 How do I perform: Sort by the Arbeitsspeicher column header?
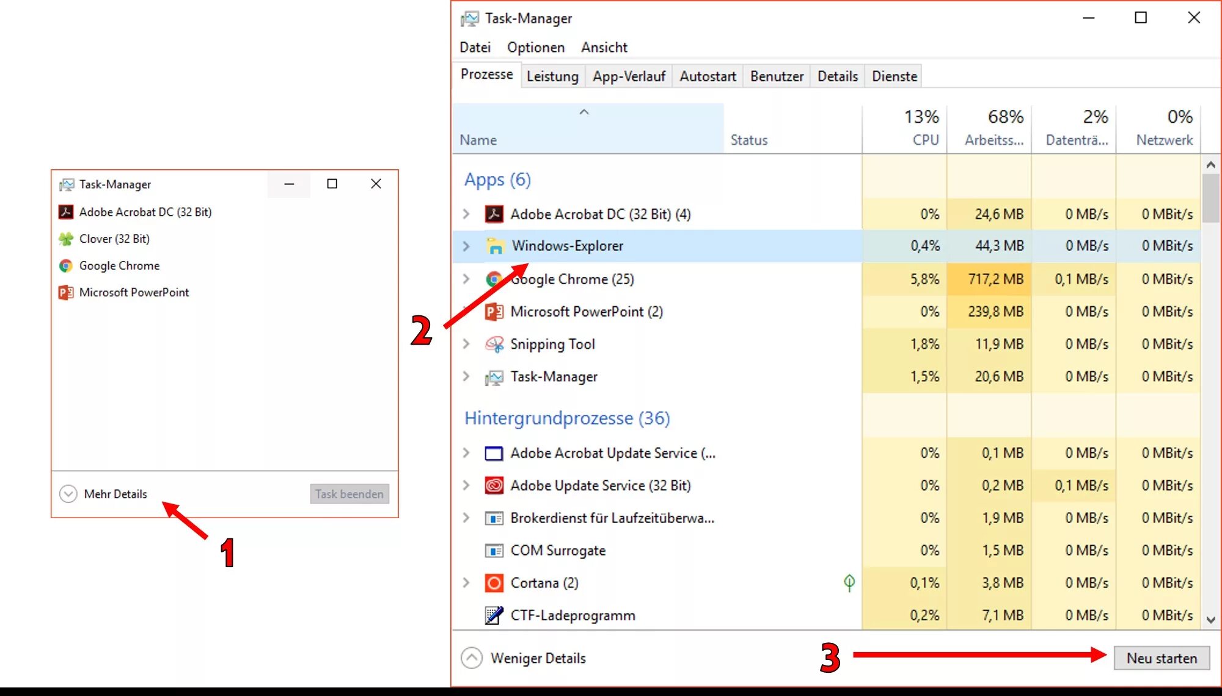coord(989,128)
